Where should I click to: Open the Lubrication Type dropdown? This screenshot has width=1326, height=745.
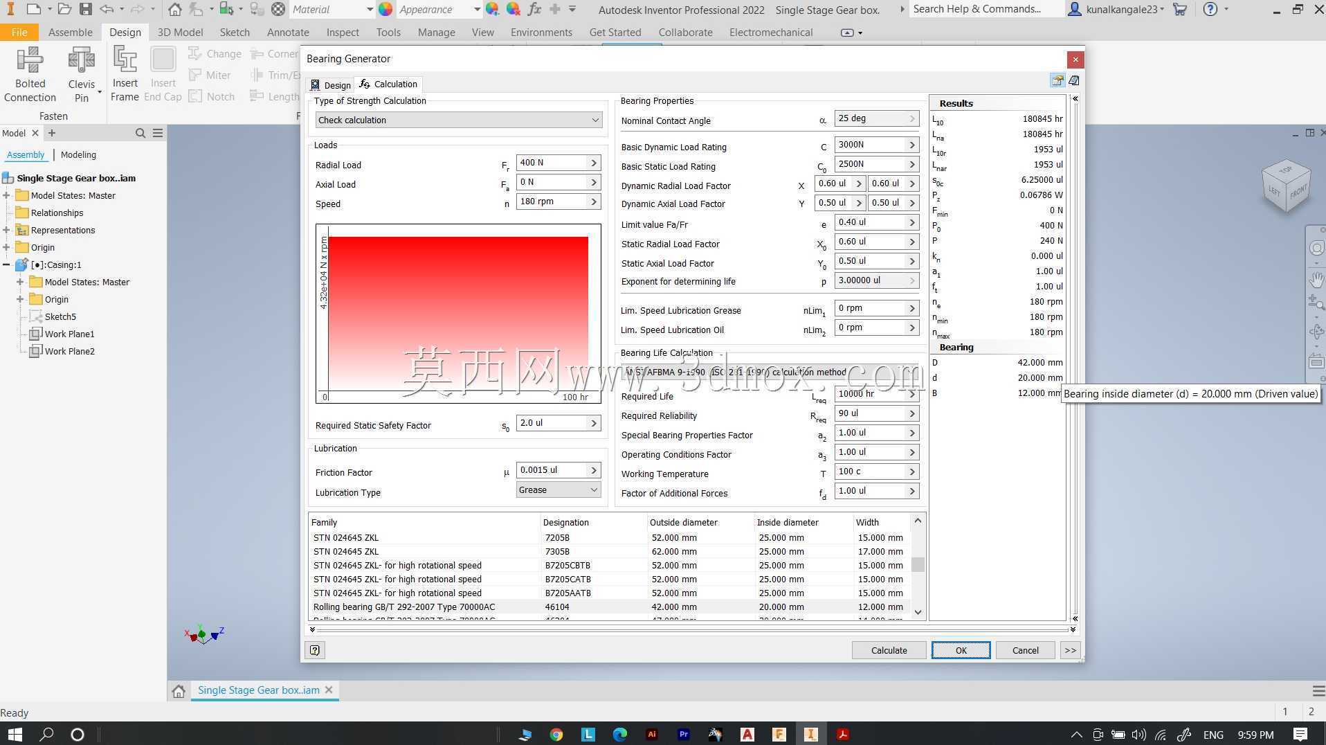(558, 490)
